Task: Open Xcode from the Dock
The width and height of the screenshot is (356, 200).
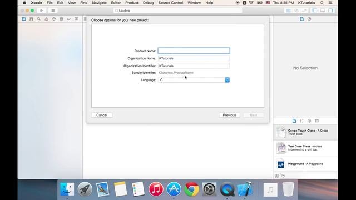Action: tap(245, 189)
